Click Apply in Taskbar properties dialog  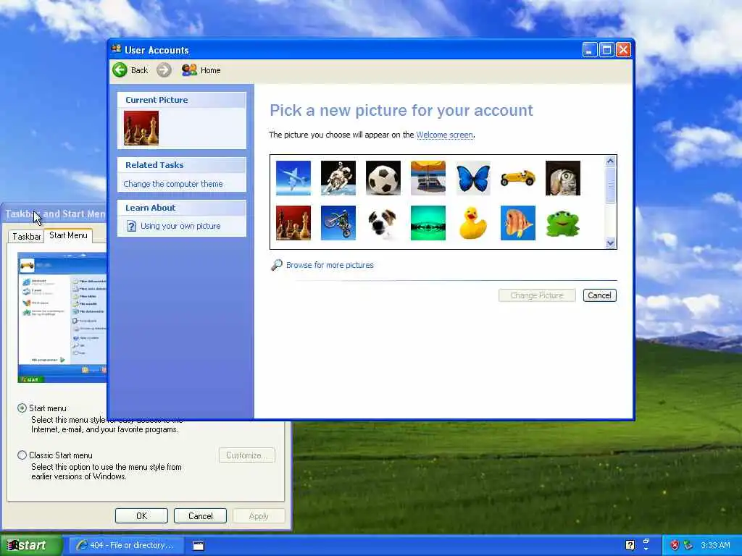[259, 515]
